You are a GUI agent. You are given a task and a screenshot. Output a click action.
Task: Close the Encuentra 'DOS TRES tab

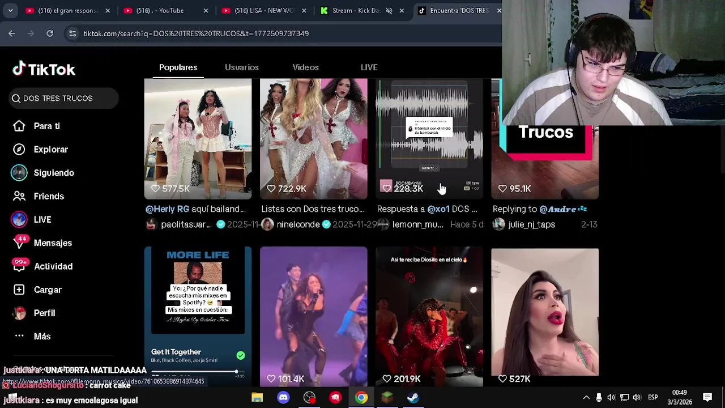point(499,10)
